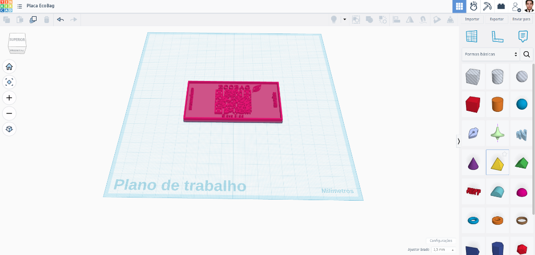Pick the red TEXT shape

(x=473, y=191)
